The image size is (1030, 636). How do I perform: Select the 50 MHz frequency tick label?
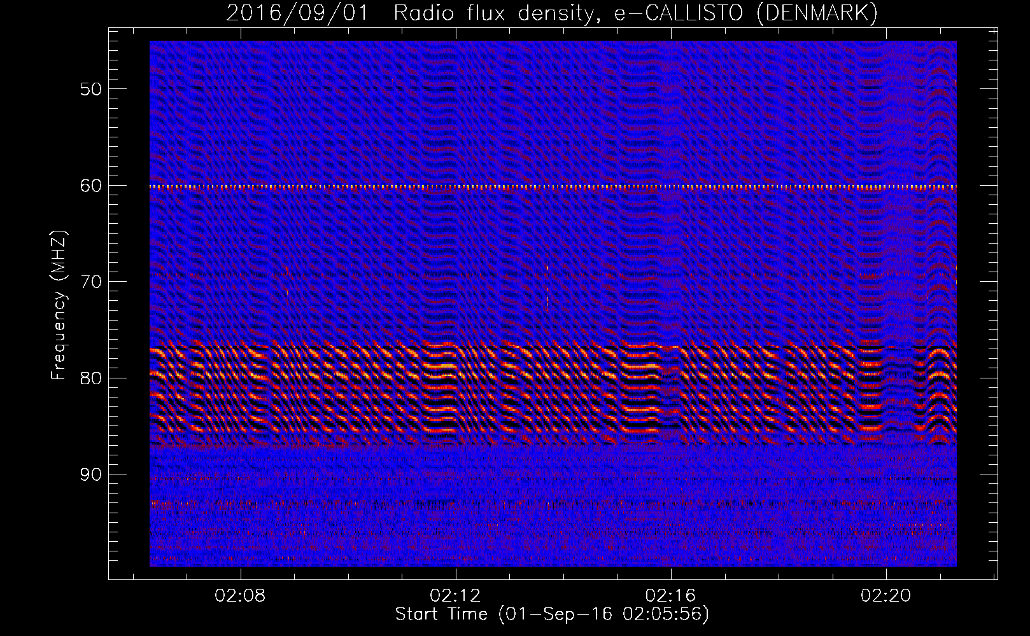pos(91,88)
